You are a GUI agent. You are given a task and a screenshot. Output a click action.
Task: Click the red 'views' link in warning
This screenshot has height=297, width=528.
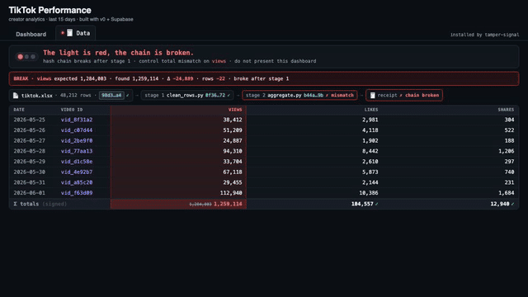(219, 61)
